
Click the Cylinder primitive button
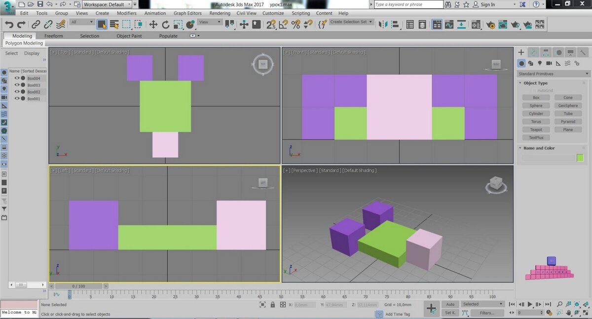click(x=536, y=113)
